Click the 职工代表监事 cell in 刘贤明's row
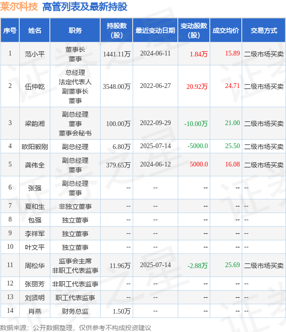This screenshot has width=286, height=332. (x=75, y=298)
